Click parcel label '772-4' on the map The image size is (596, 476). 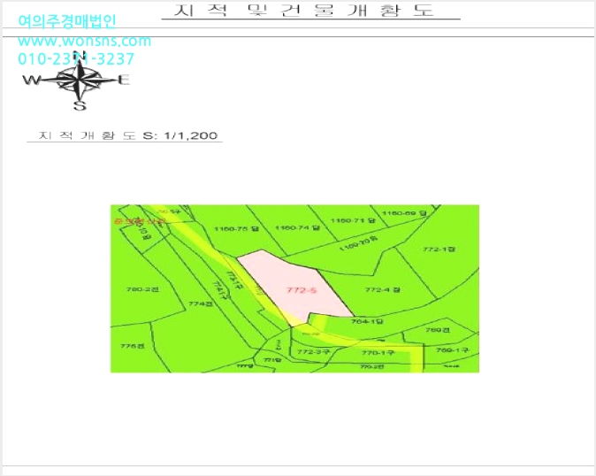point(382,289)
